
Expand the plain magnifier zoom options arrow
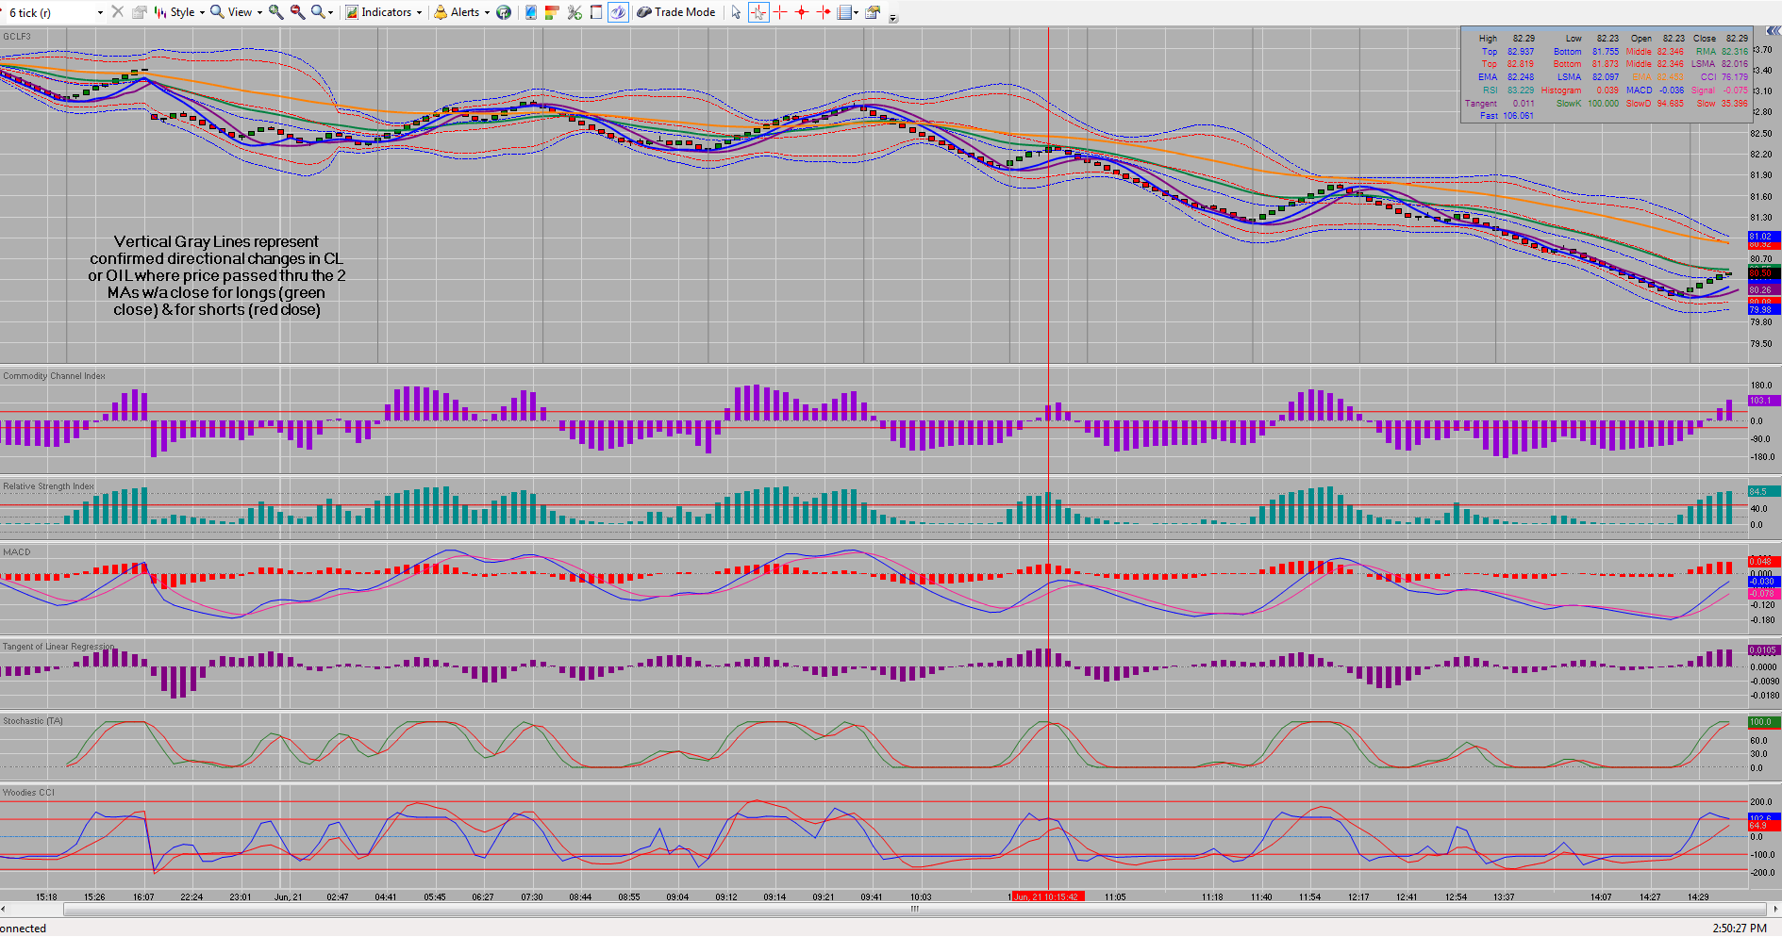coord(330,13)
